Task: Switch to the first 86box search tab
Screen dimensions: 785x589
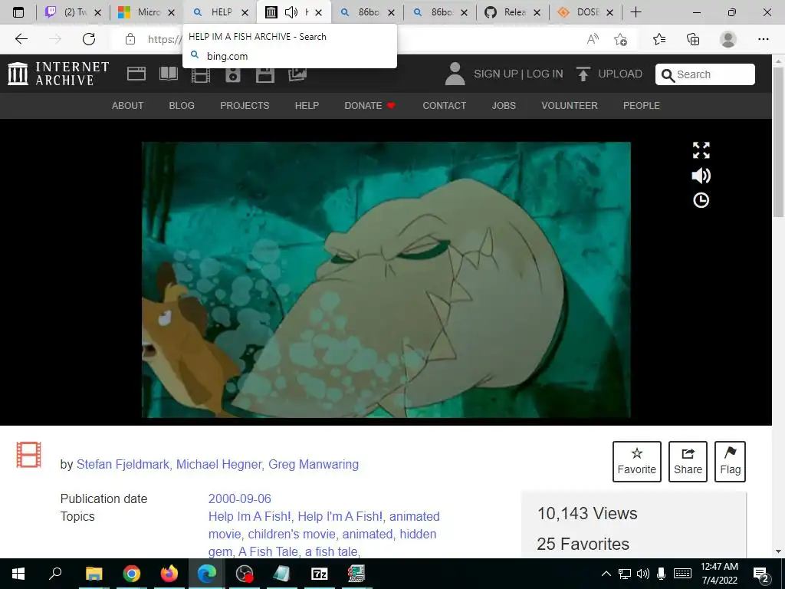Action: [367, 12]
